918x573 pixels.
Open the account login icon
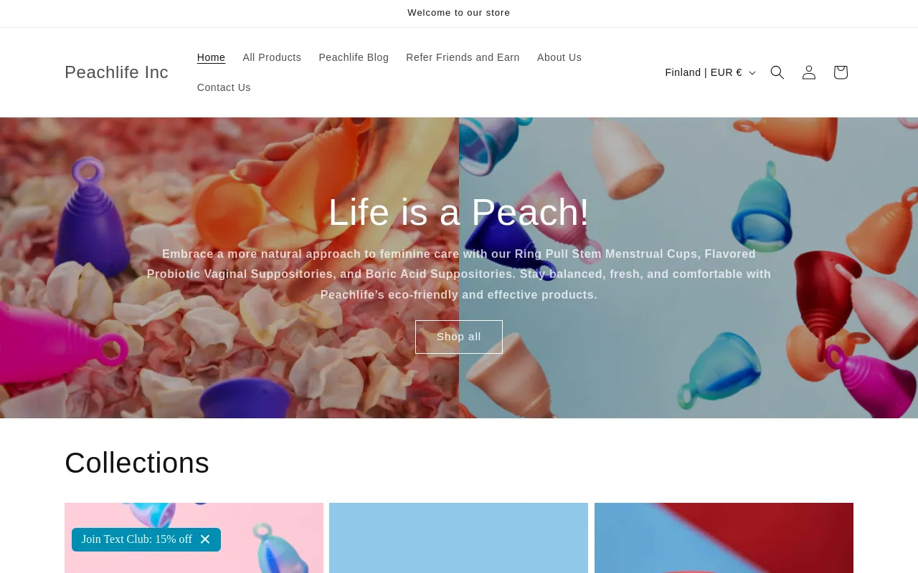[809, 72]
